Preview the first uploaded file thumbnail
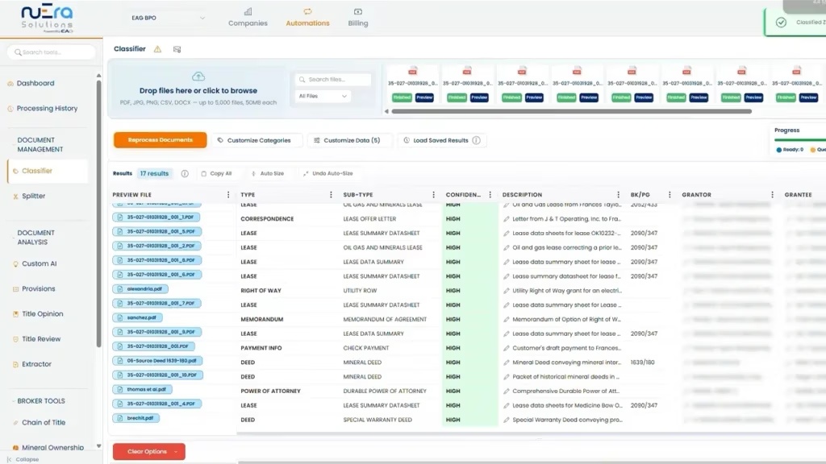 tap(424, 97)
